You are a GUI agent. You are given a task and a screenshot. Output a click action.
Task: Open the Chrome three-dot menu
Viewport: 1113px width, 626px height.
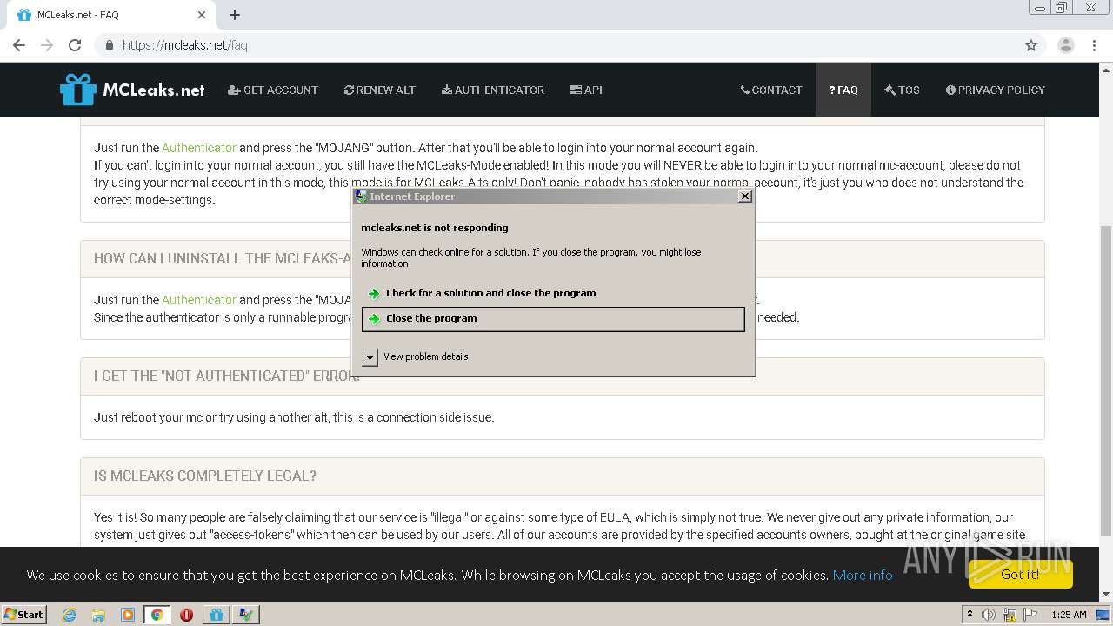(1094, 45)
